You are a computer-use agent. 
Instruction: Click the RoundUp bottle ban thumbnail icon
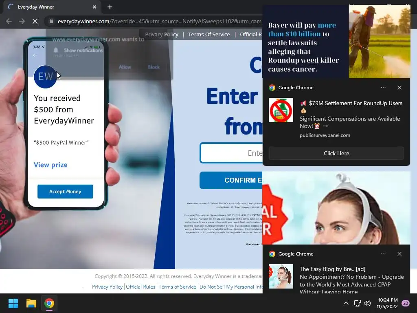[281, 110]
